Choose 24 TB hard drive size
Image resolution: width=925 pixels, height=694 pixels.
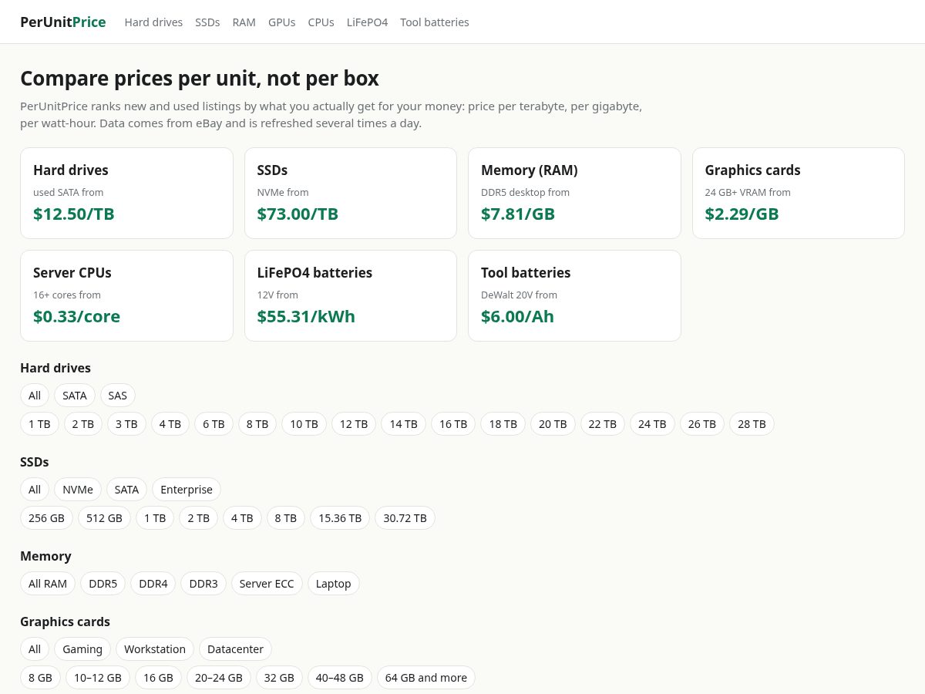coord(652,424)
